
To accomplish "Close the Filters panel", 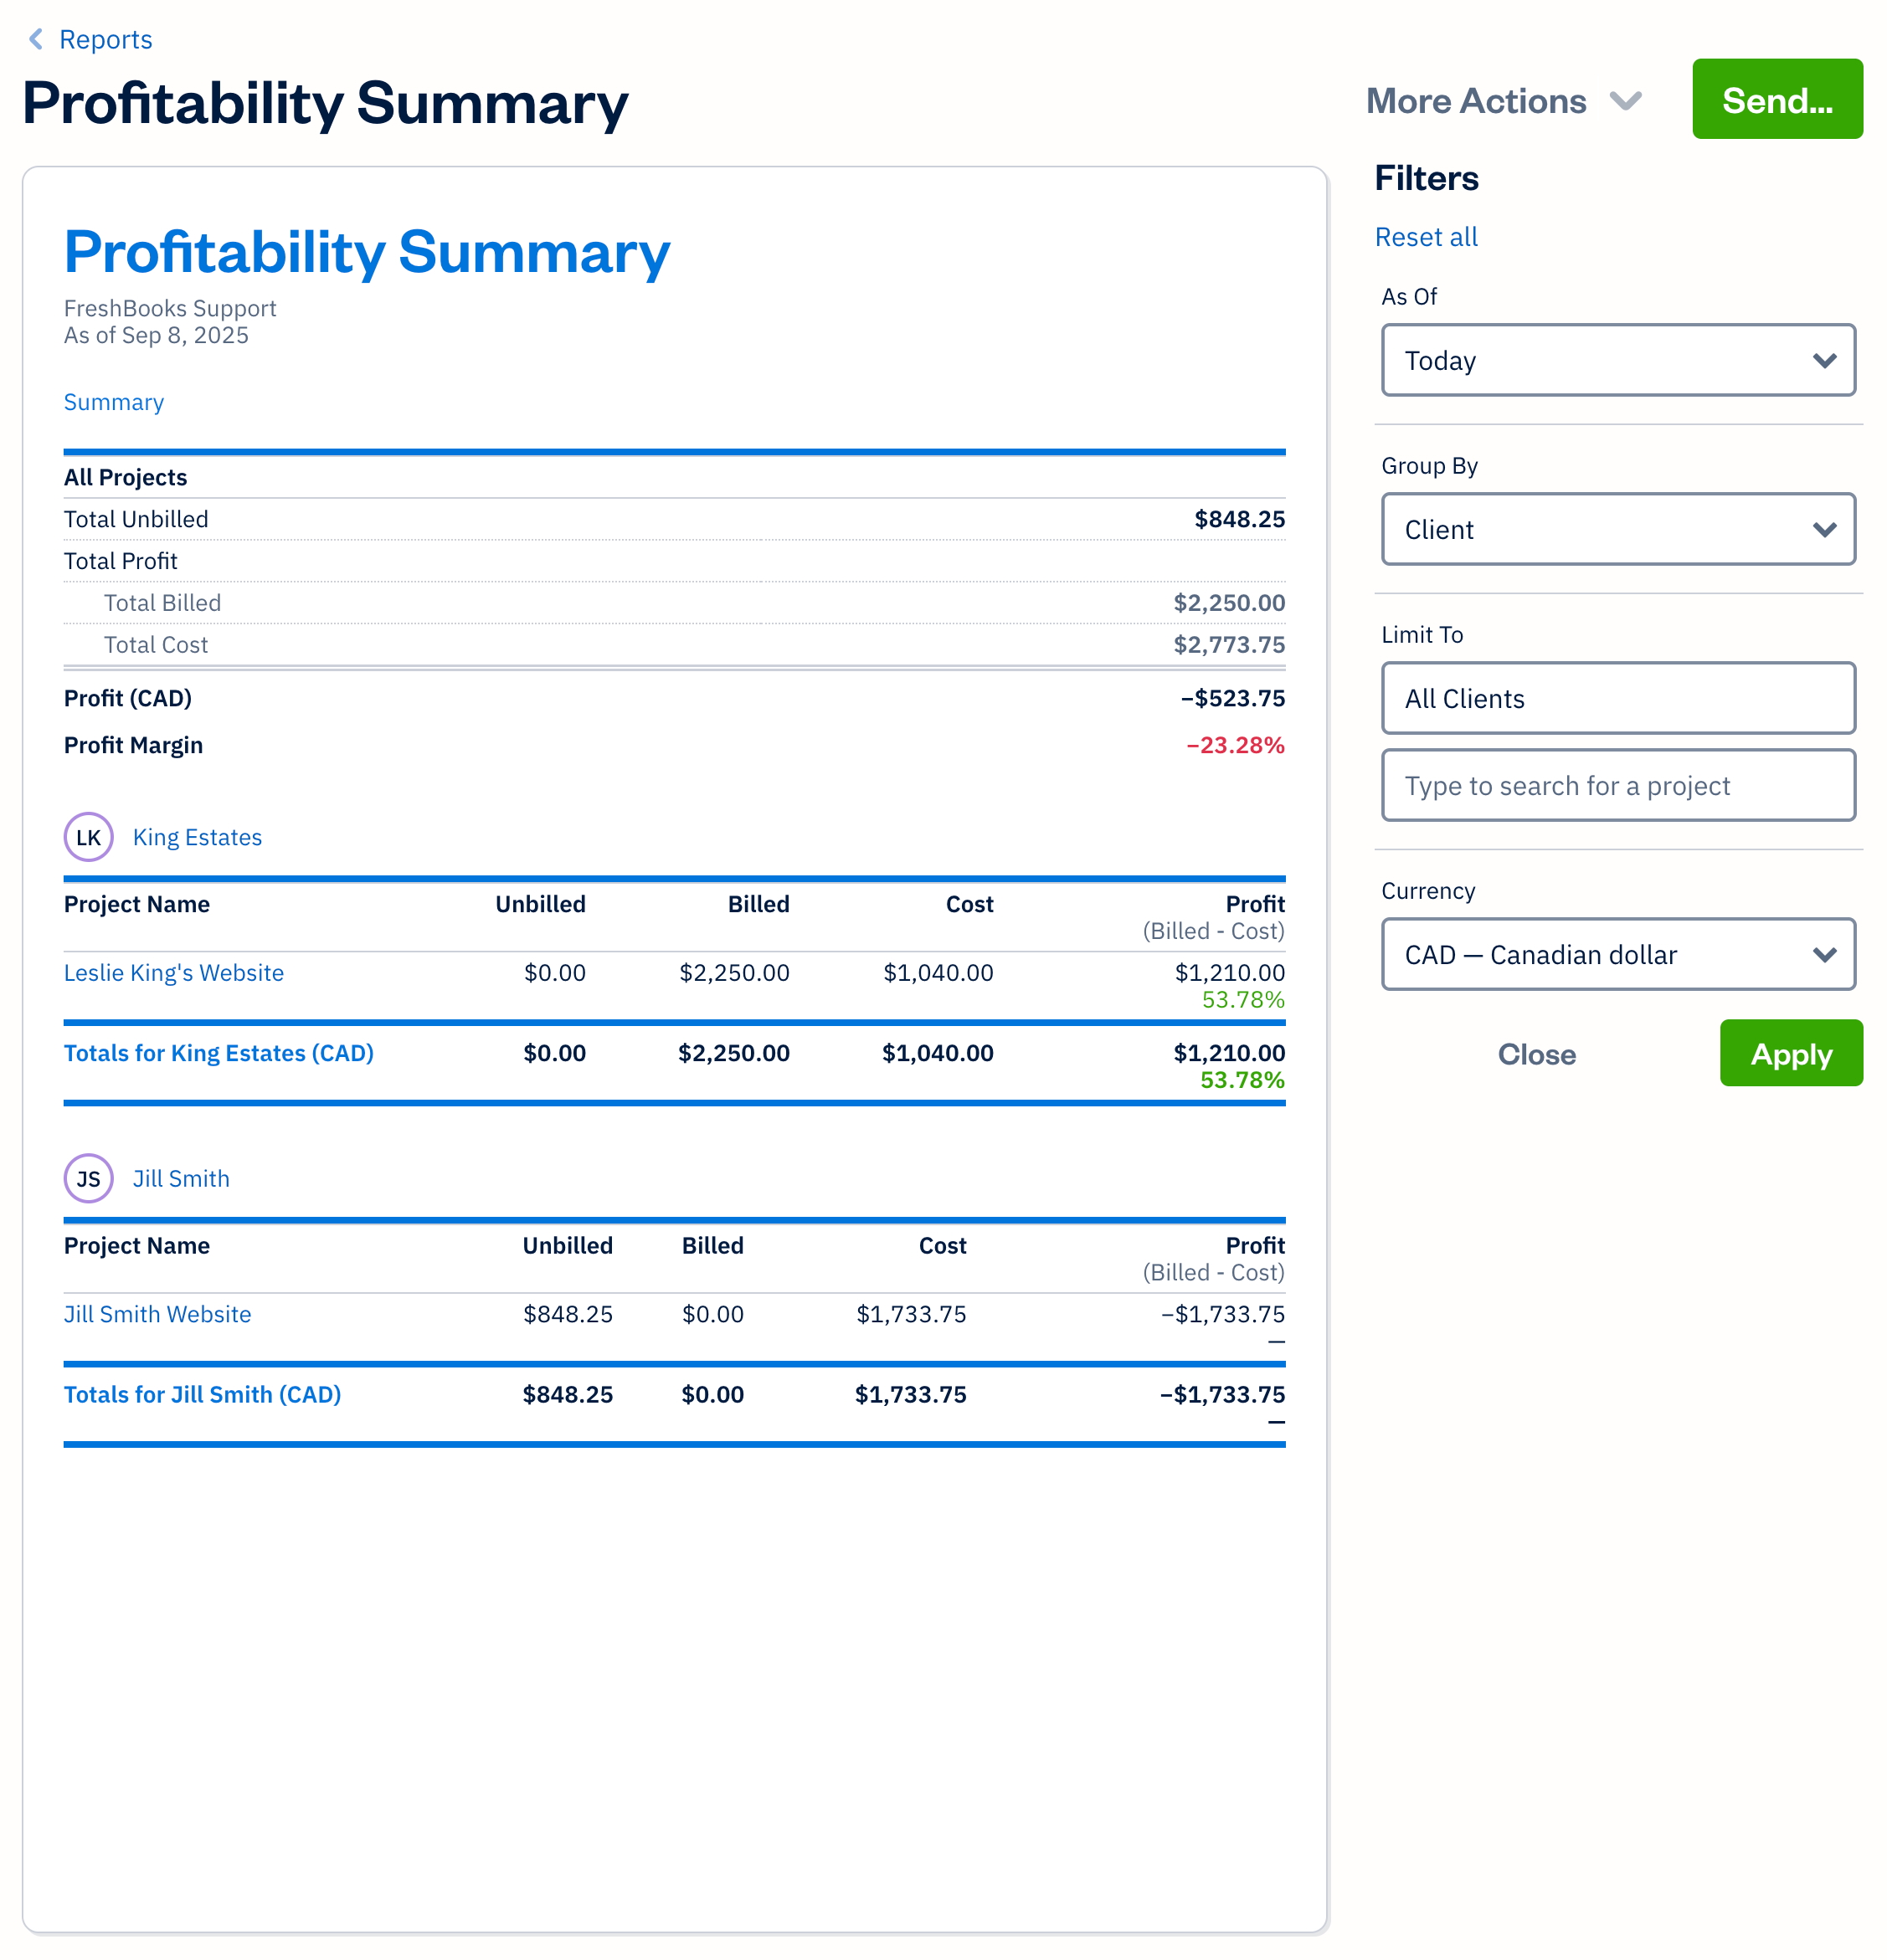I will point(1536,1054).
